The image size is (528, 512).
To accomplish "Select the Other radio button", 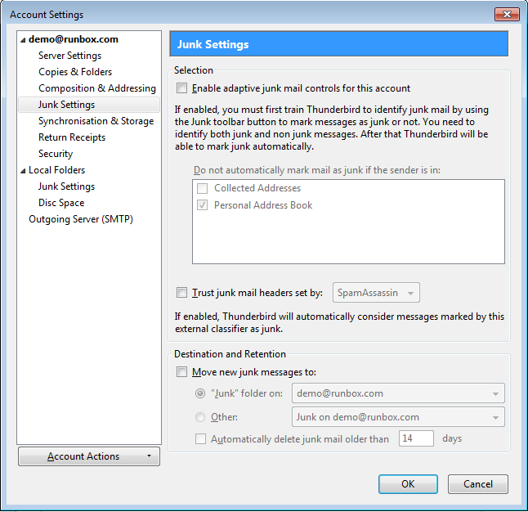I will (200, 417).
